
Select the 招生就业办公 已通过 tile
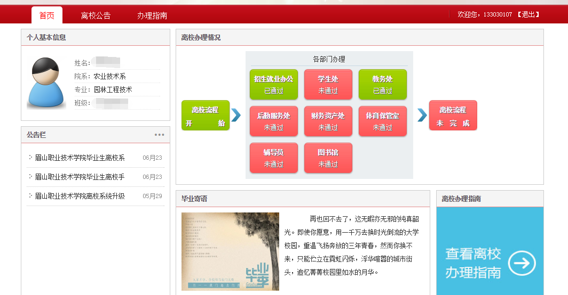coord(274,84)
